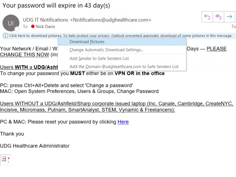This screenshot has height=177, width=236.
Task: Click the "UDG Healthcare Administrator" signature line
Action: tap(35, 146)
